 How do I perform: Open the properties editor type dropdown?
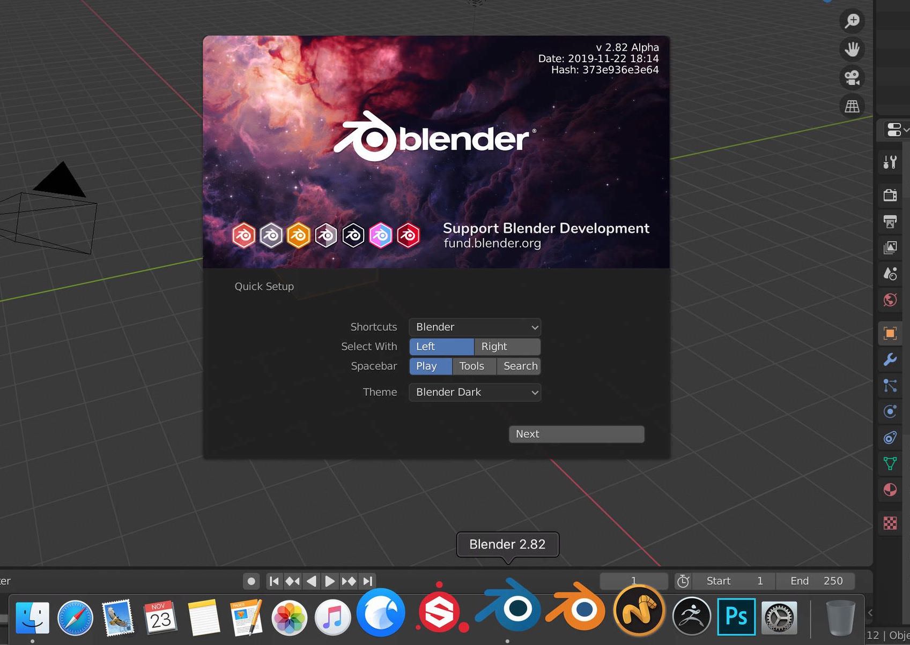point(897,130)
